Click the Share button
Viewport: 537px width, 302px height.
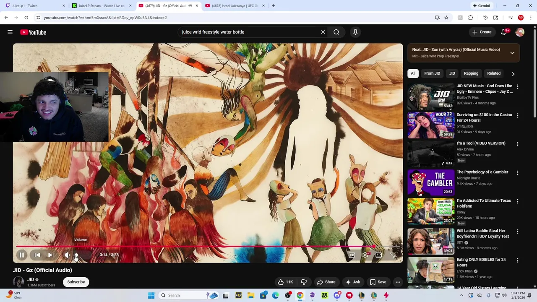(326, 282)
